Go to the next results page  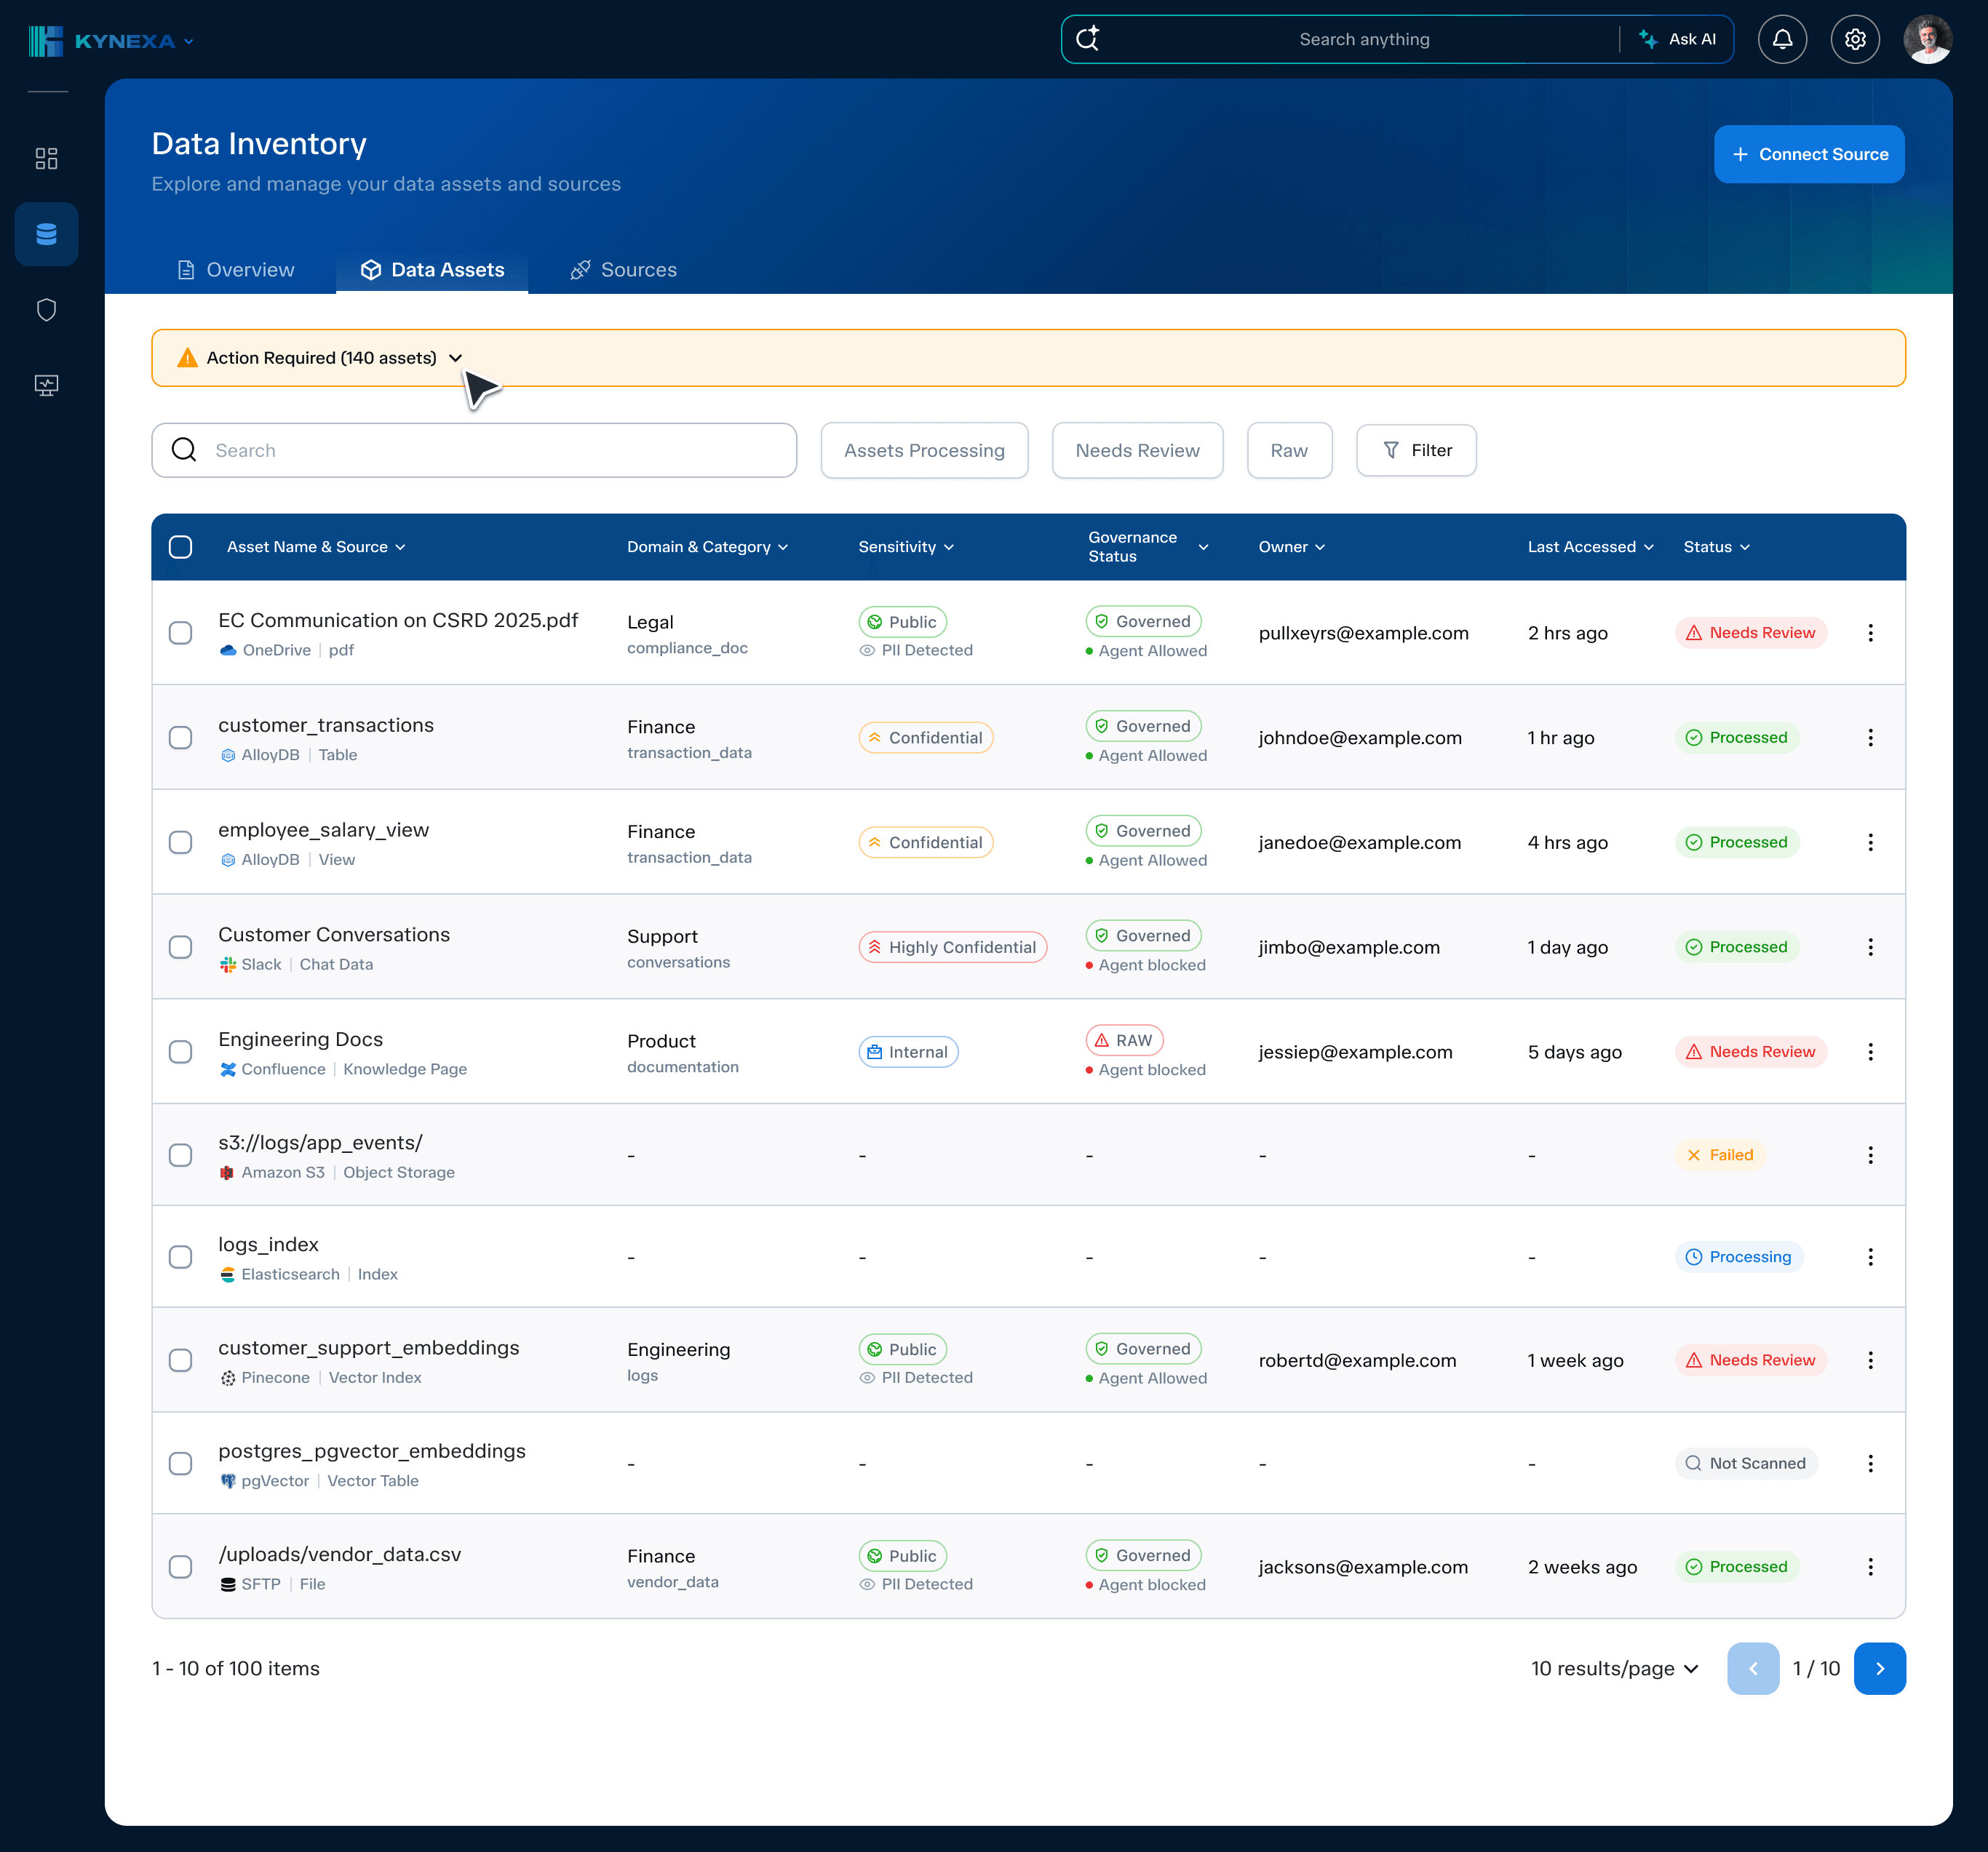pyautogui.click(x=1880, y=1668)
